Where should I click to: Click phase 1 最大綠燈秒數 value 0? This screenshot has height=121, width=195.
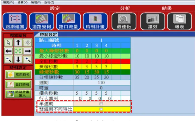[77, 51]
